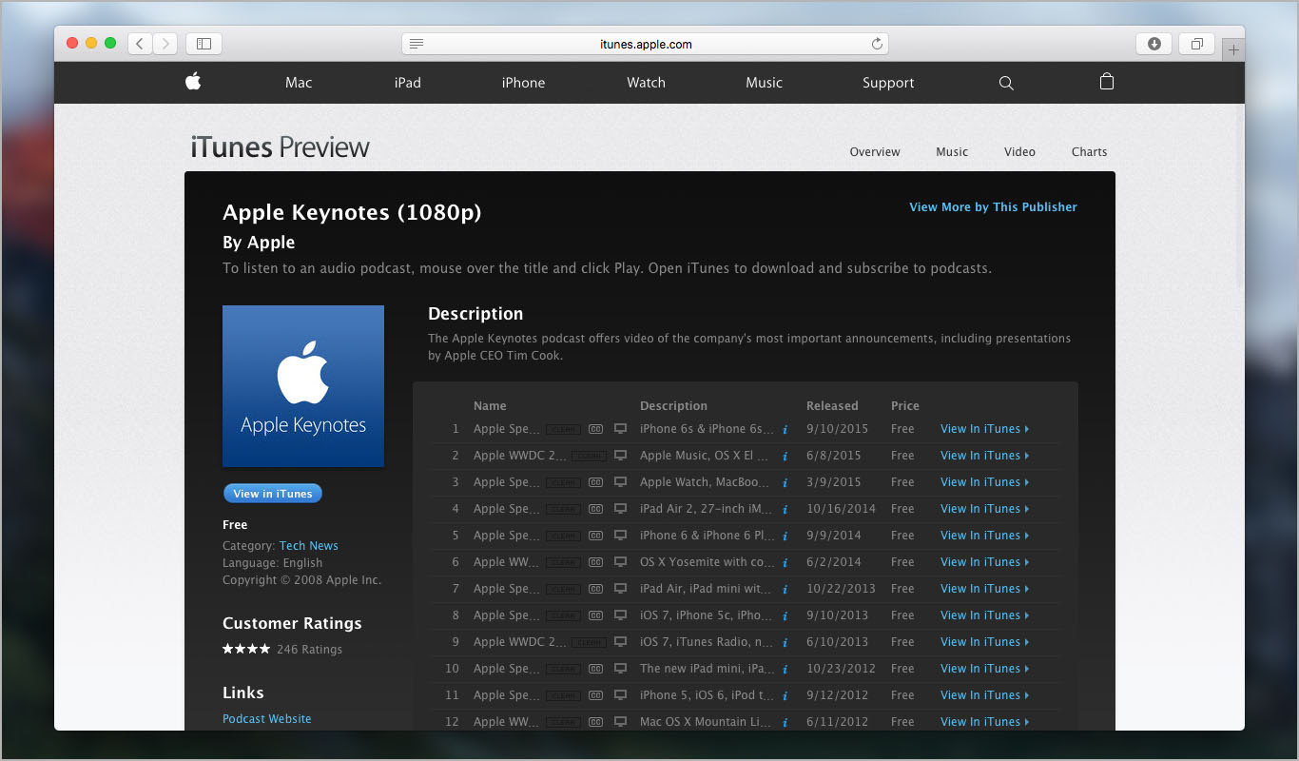Select 'Apple WWDC 2...' name in row 2
The image size is (1299, 761).
pyautogui.click(x=519, y=456)
